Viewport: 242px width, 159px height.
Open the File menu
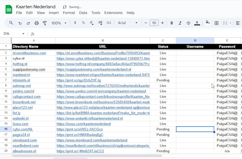pyautogui.click(x=19, y=13)
